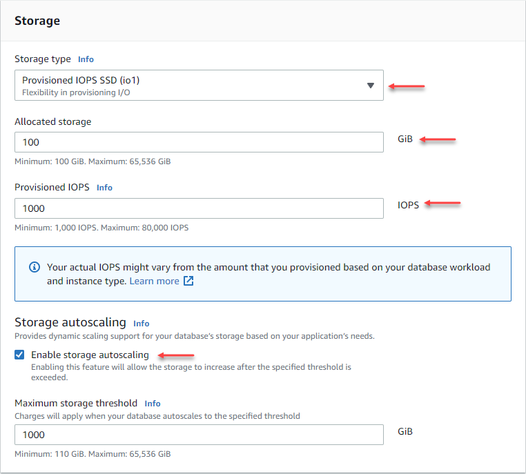Follow the Learn more link about actual IOPS
The height and width of the screenshot is (474, 526).
[x=154, y=282]
